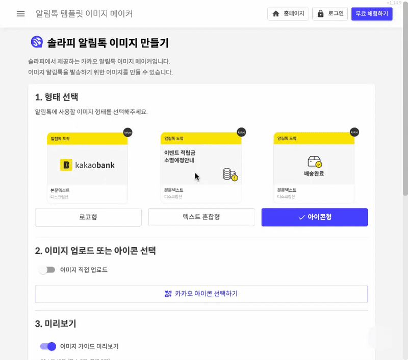Viewport: 408px width, 360px height.
Task: Click the page vertical scrollbar thumb
Action: [405, 99]
